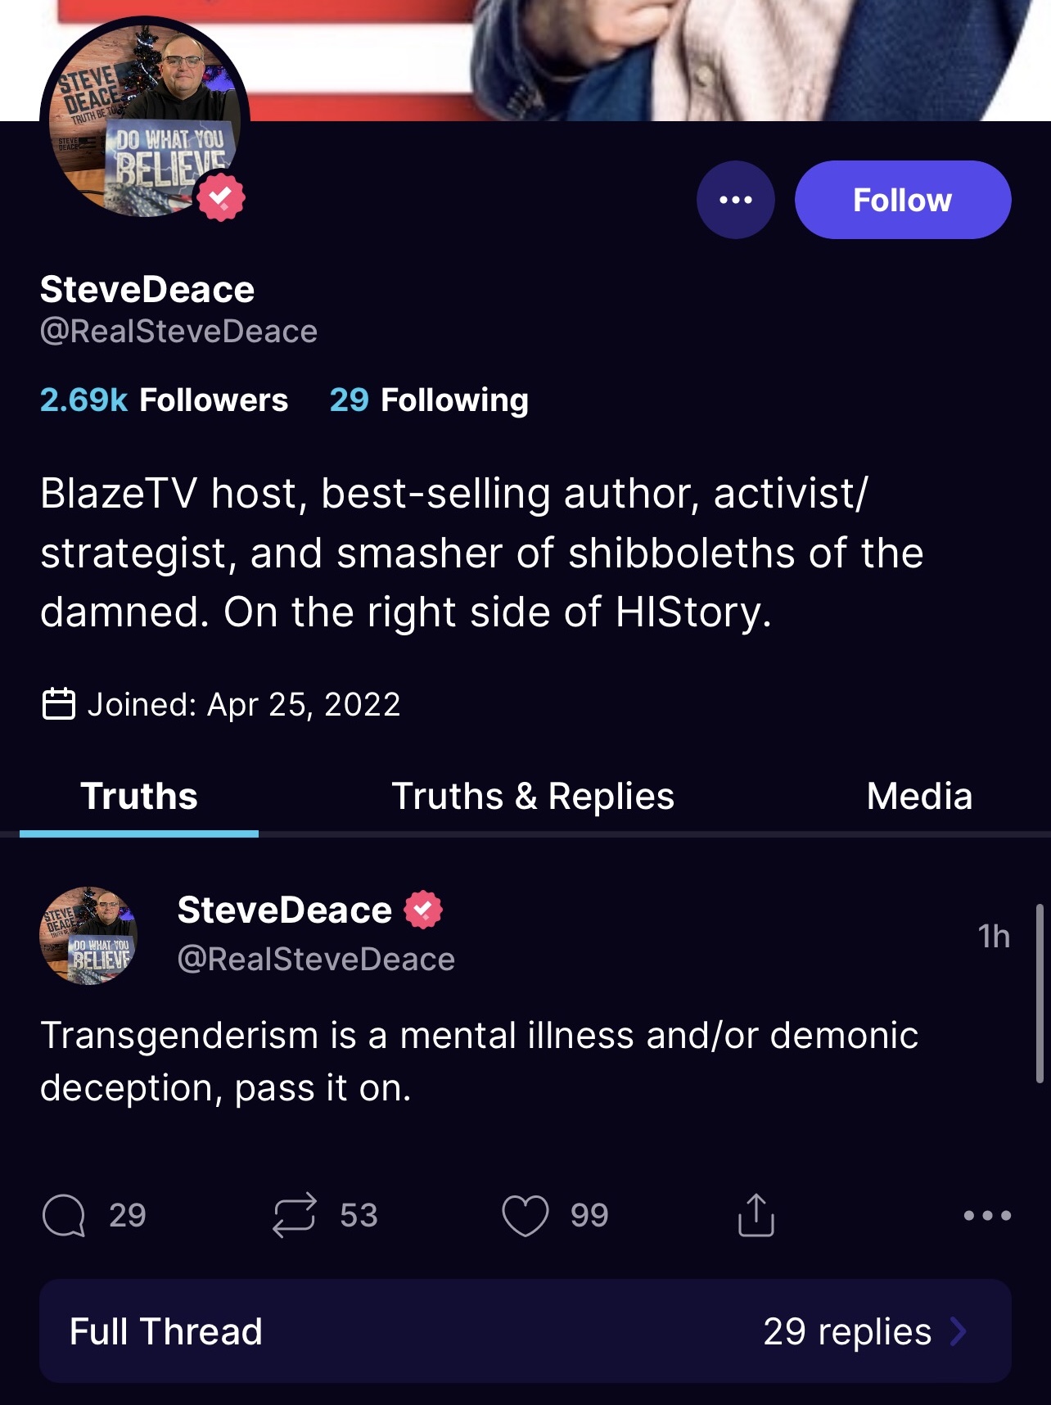Follow the SteveDeace account
Screen dimensions: 1051x1405
click(902, 200)
